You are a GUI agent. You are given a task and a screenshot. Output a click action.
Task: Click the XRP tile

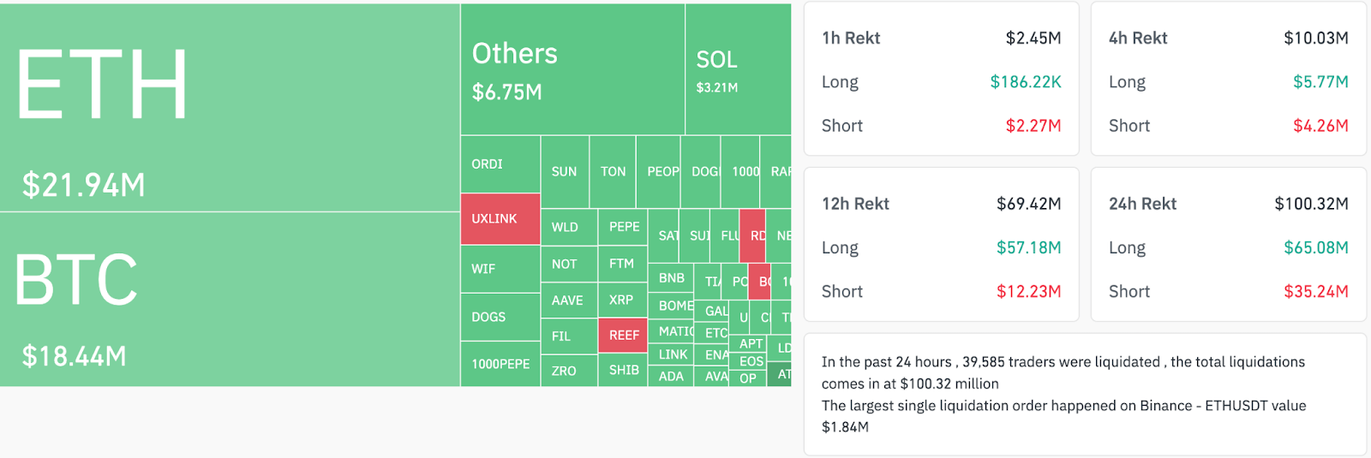pos(622,300)
